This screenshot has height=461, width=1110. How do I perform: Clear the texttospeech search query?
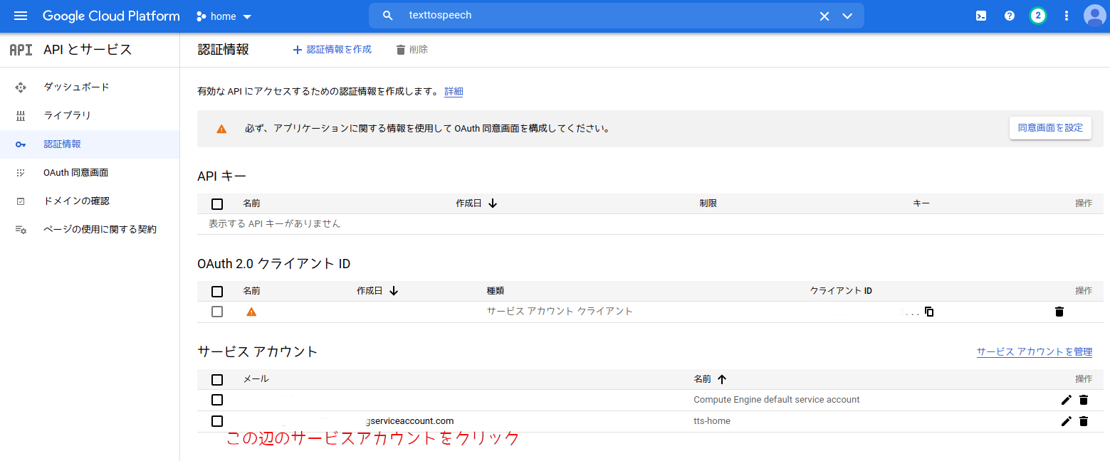pyautogui.click(x=824, y=15)
